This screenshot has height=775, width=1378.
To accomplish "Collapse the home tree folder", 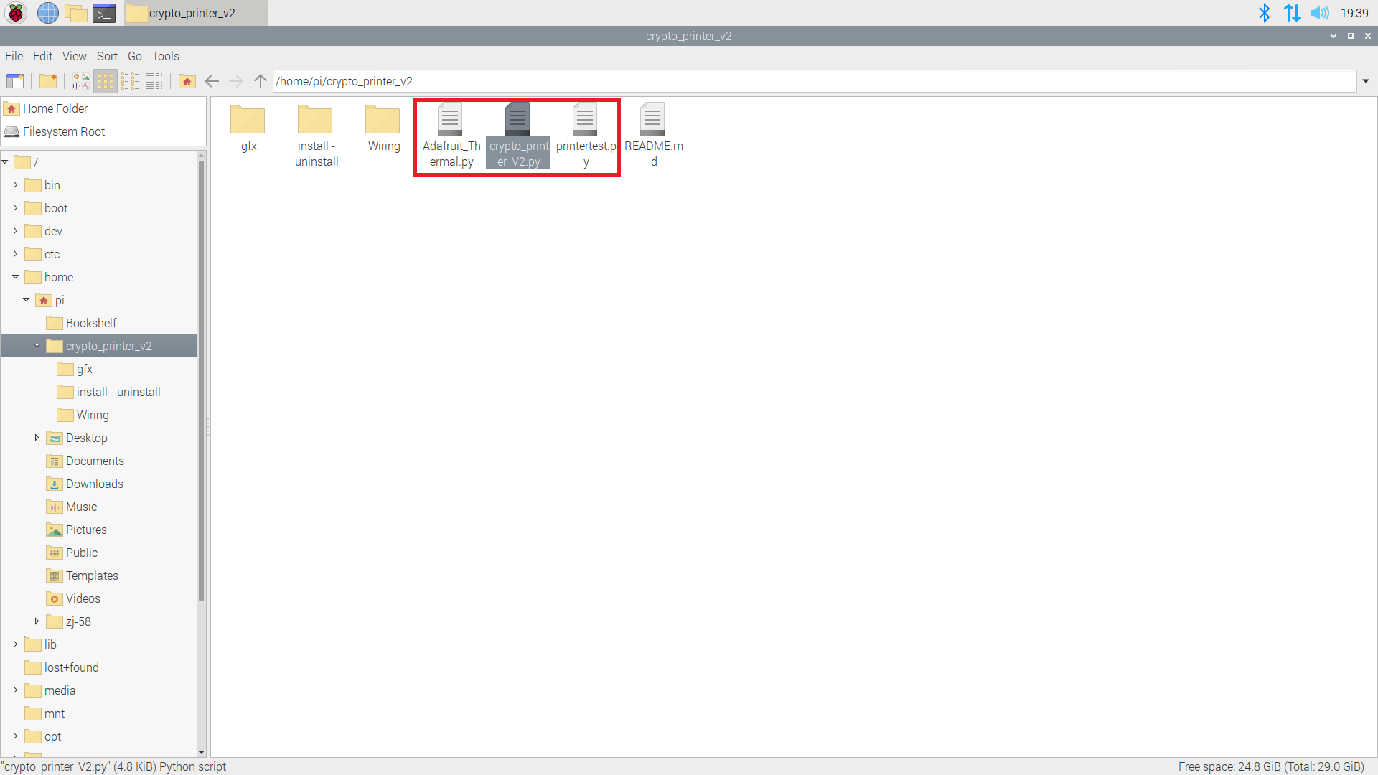I will click(15, 277).
